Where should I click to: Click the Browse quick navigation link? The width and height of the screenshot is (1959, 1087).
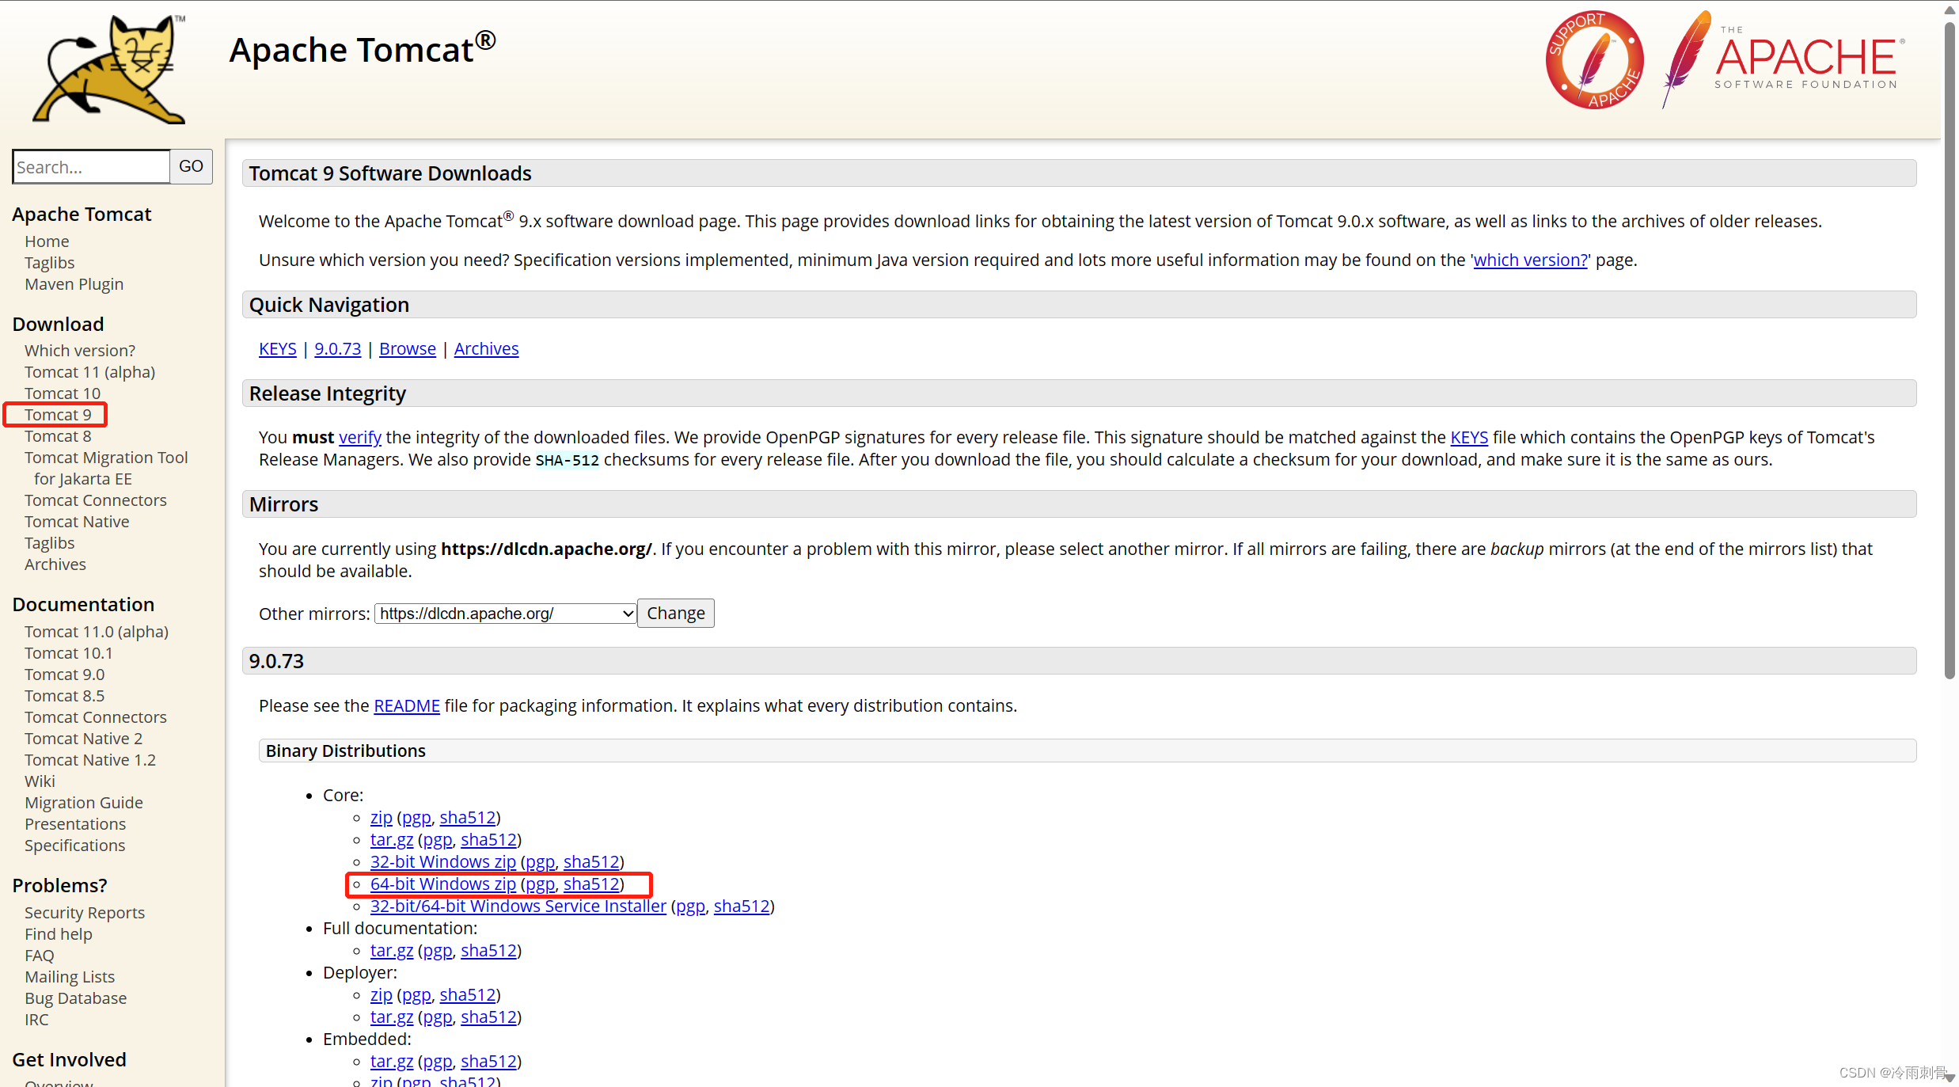coord(405,348)
